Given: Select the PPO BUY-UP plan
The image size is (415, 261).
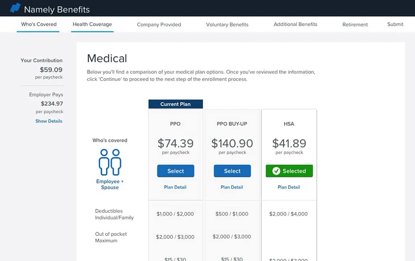Looking at the screenshot, I should (x=232, y=171).
